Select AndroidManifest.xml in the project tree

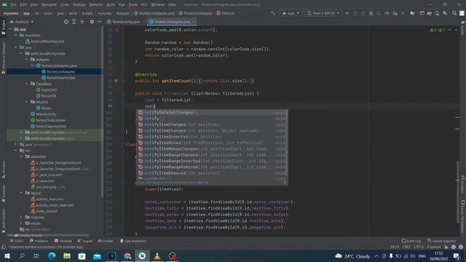tap(44, 41)
